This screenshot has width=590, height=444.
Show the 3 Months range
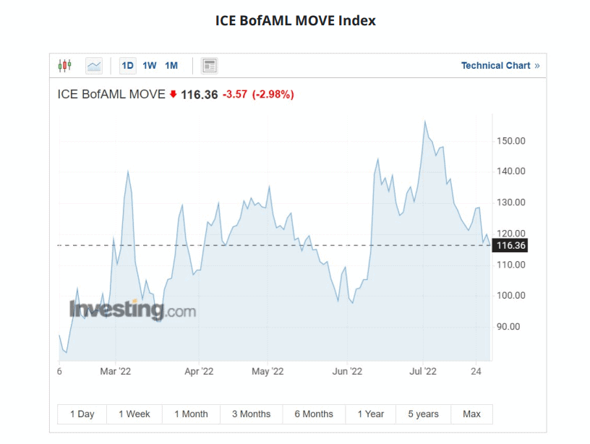click(x=251, y=414)
